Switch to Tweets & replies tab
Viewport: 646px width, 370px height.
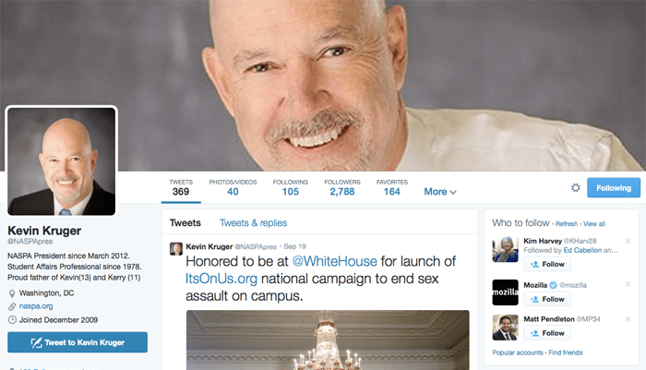[253, 223]
